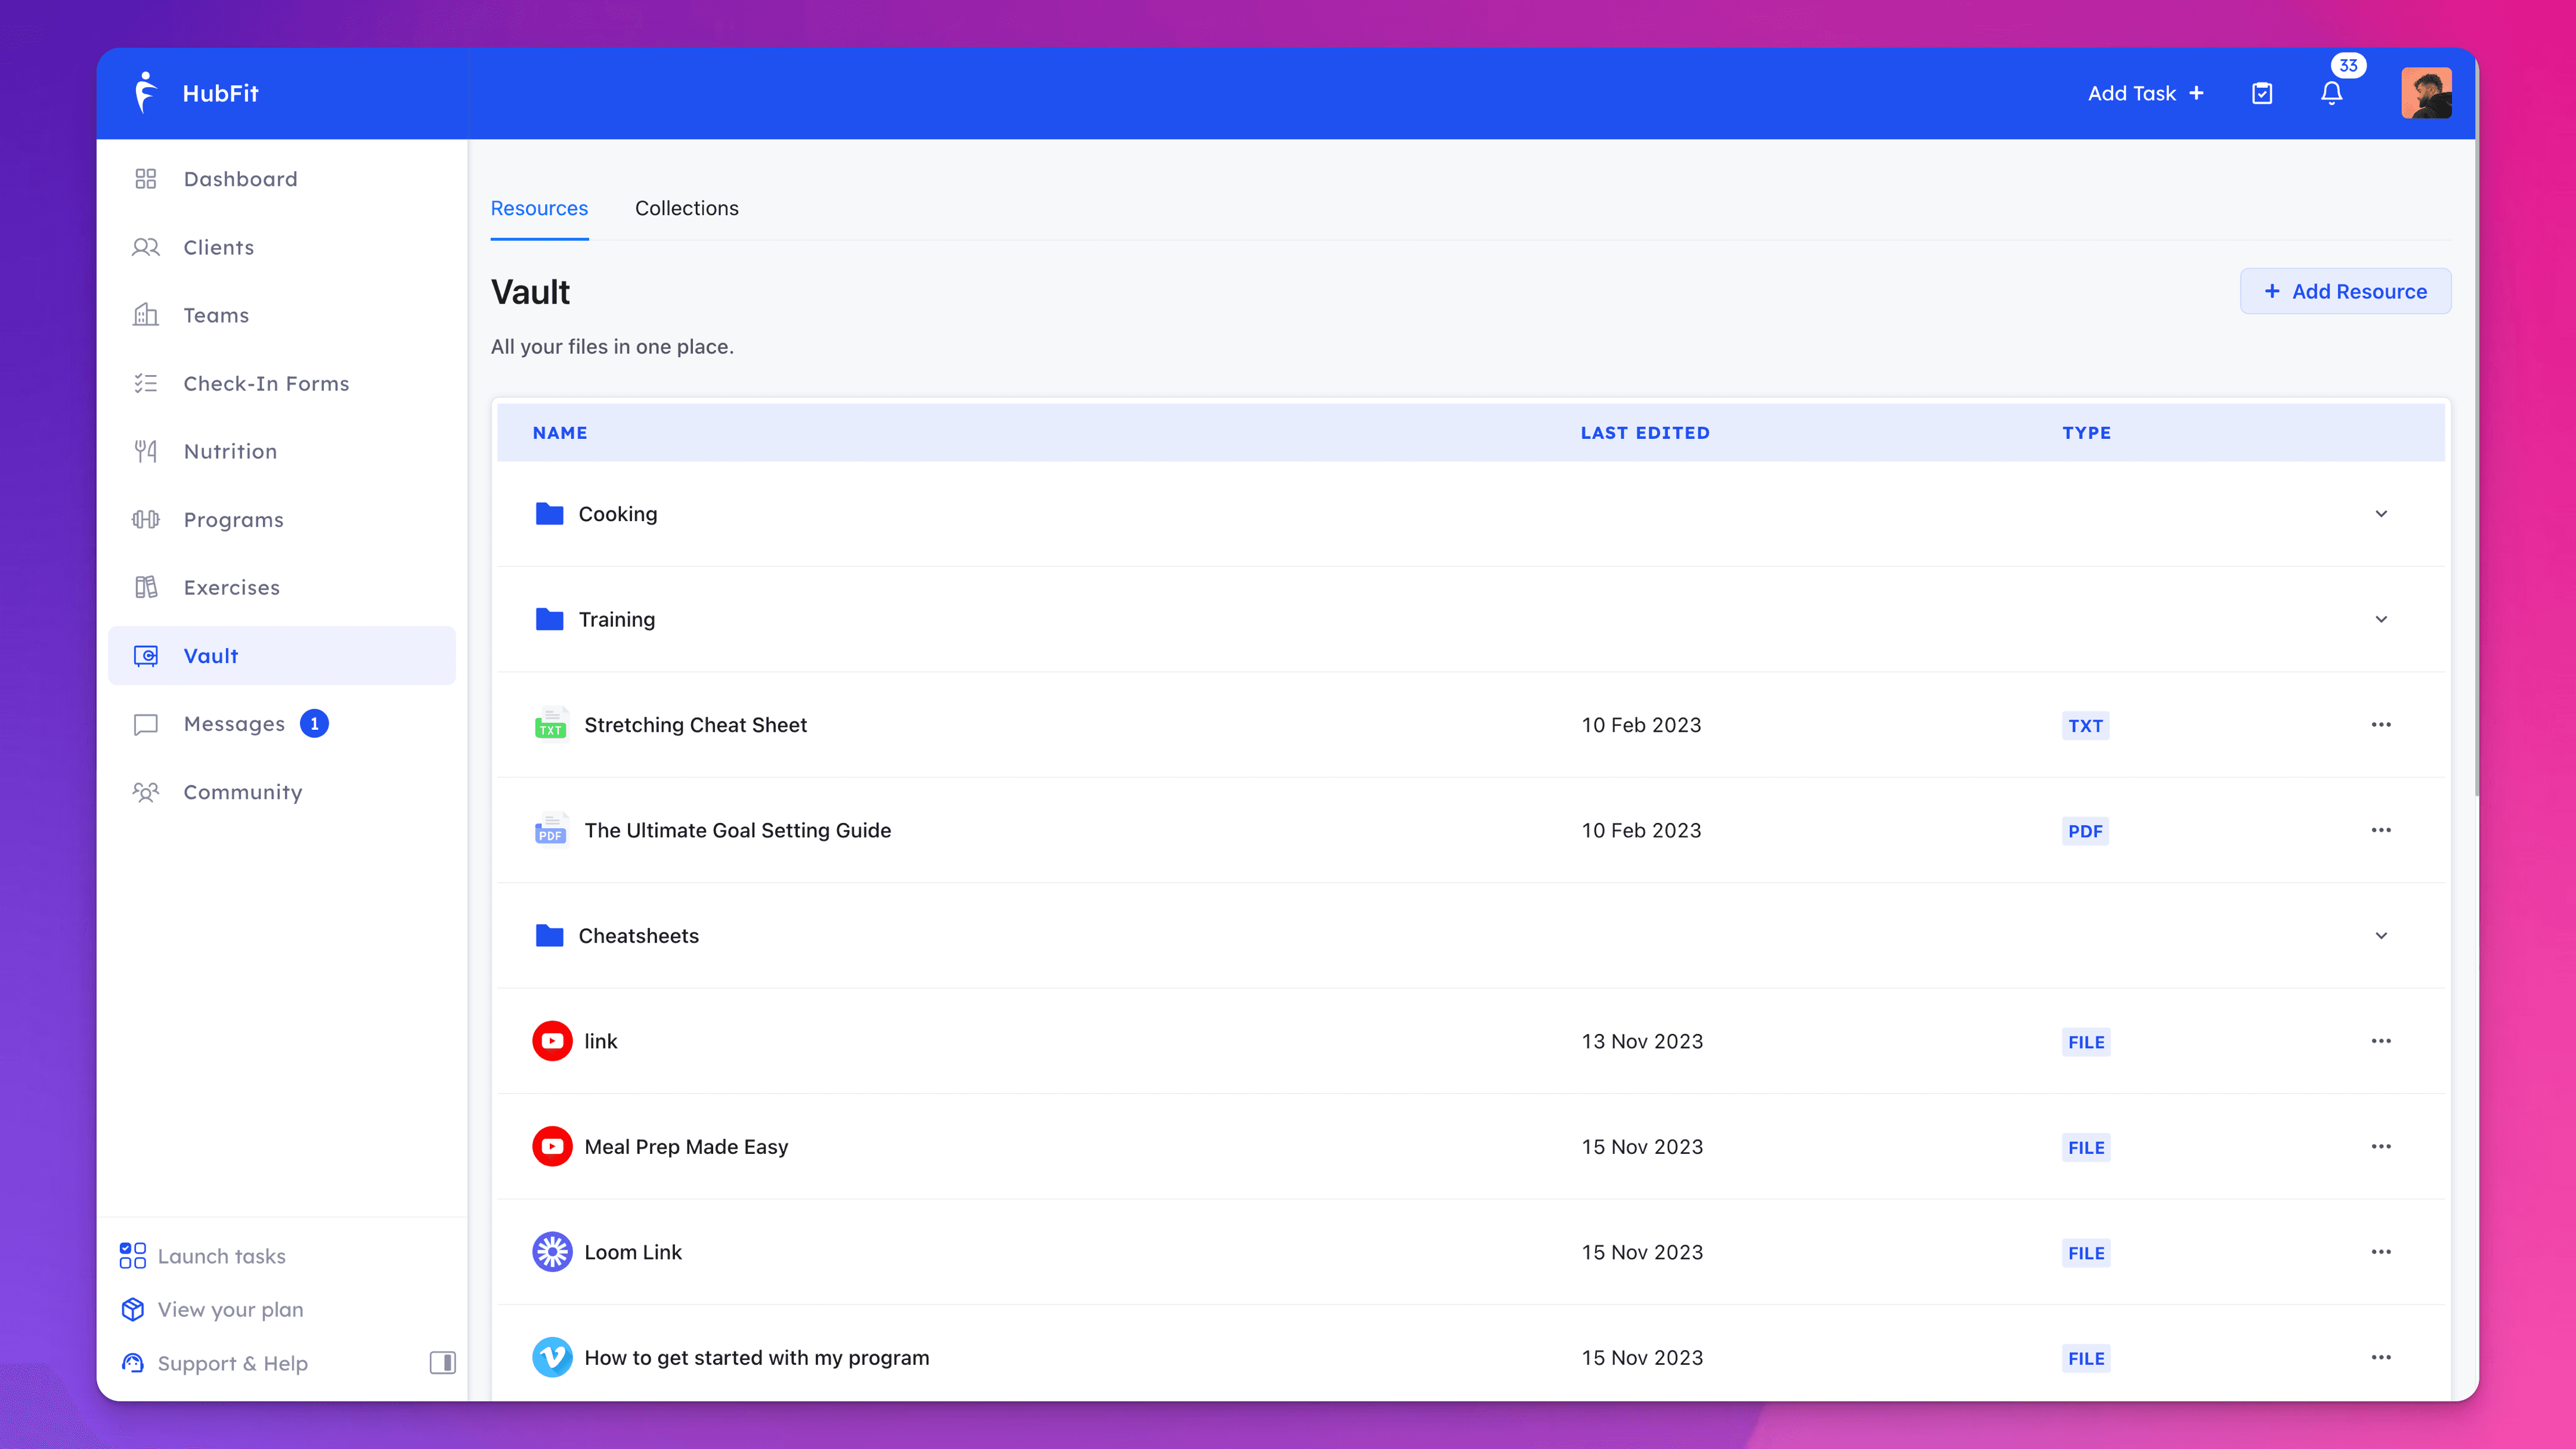Open the notifications bell
The width and height of the screenshot is (2576, 1449).
tap(2331, 93)
